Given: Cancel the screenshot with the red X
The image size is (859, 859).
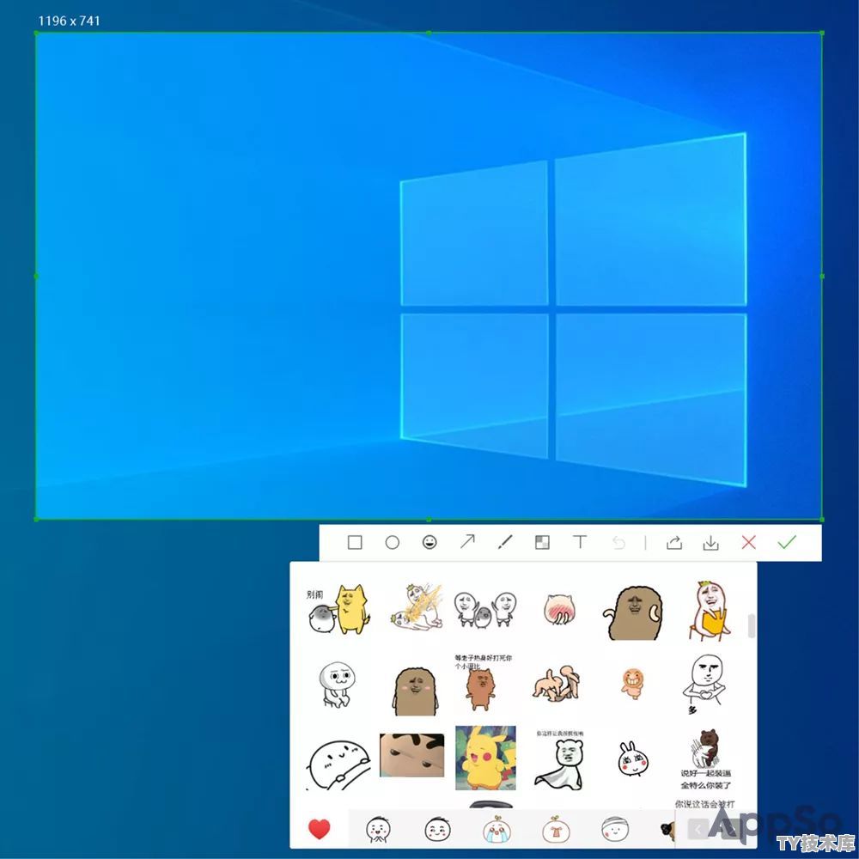Looking at the screenshot, I should pos(748,542).
